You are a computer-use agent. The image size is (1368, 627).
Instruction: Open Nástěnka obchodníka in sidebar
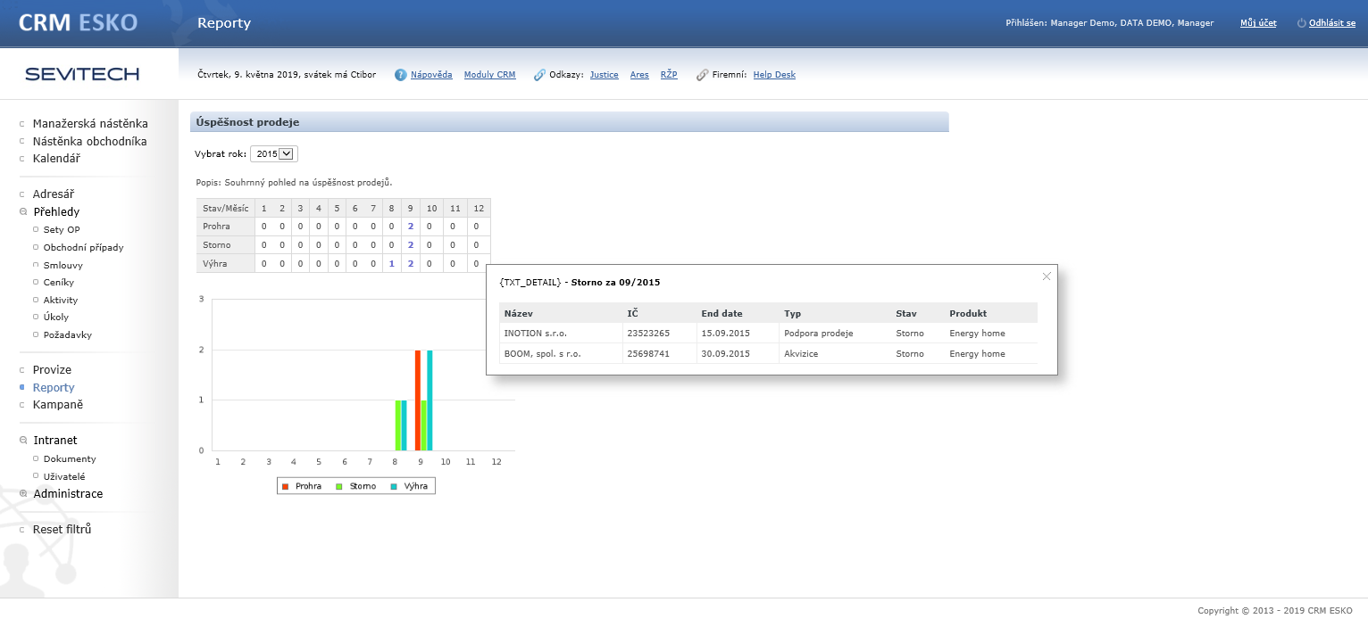coord(90,142)
